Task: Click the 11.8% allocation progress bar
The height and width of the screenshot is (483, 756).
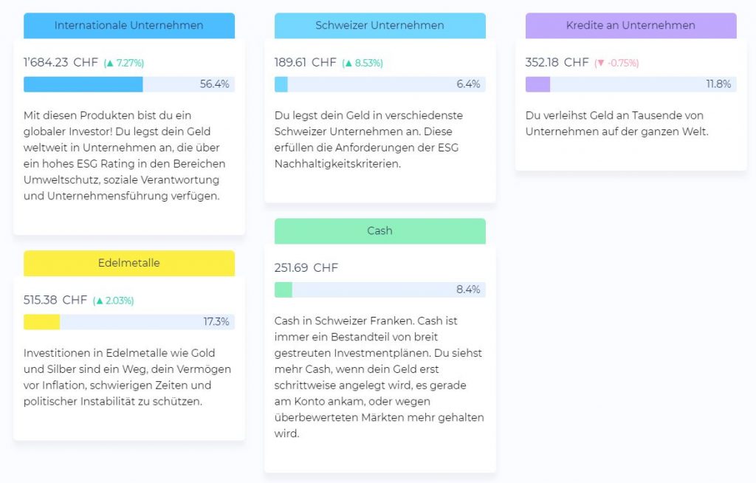Action: (631, 84)
